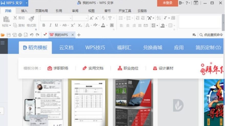Click the save icon in quick toolbar
The width and height of the screenshot is (226, 126).
click(x=8, y=35)
